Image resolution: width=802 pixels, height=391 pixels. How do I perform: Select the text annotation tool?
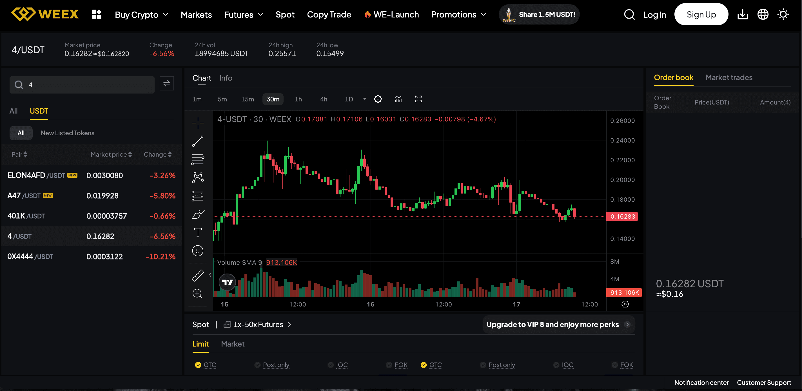pyautogui.click(x=198, y=232)
